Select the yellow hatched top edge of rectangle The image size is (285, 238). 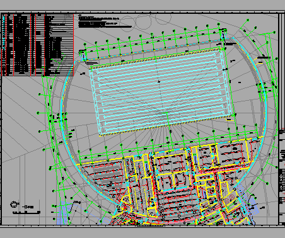155,57
